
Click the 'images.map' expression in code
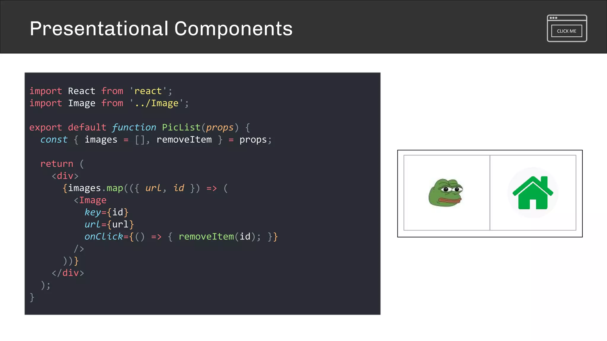(x=95, y=188)
